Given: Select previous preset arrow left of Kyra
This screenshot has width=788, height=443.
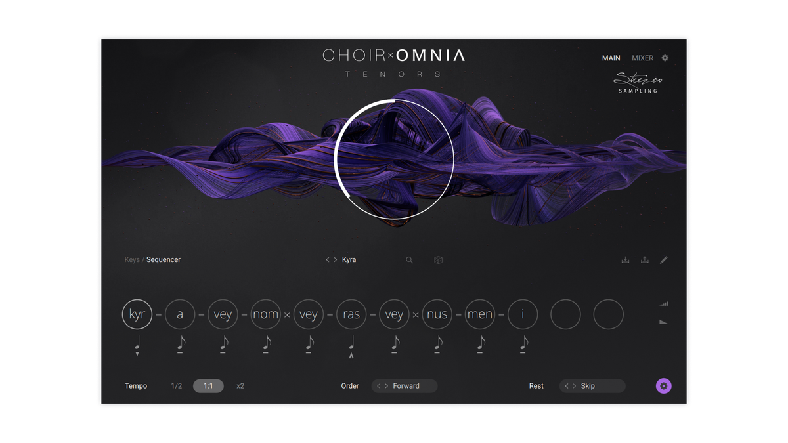Looking at the screenshot, I should pos(328,260).
